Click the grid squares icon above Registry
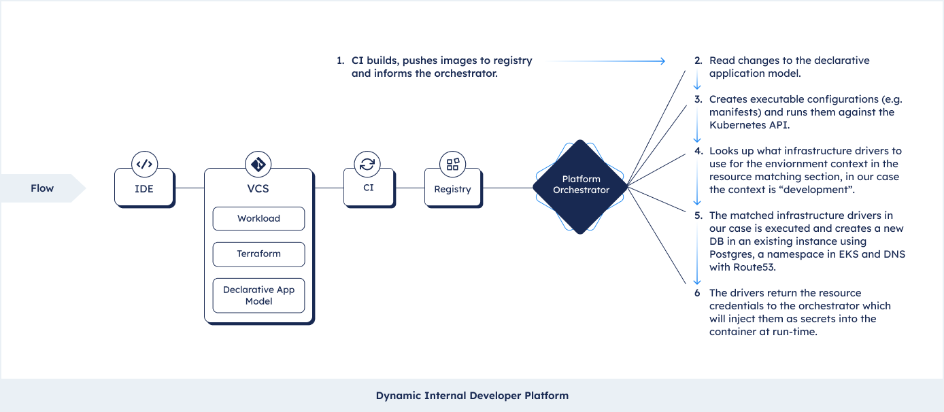The image size is (944, 412). (452, 164)
